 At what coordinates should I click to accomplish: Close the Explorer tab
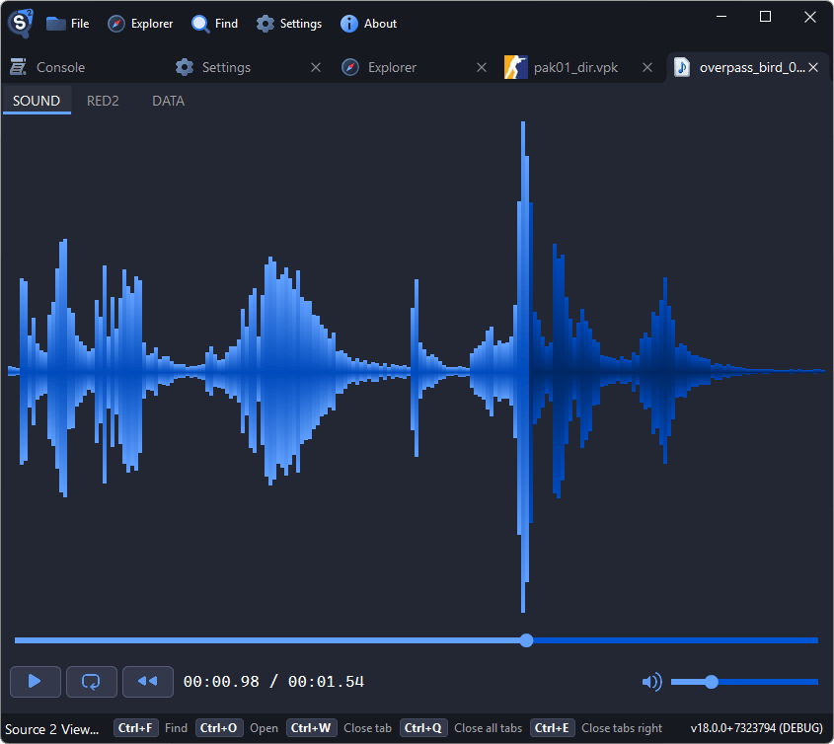coord(481,67)
